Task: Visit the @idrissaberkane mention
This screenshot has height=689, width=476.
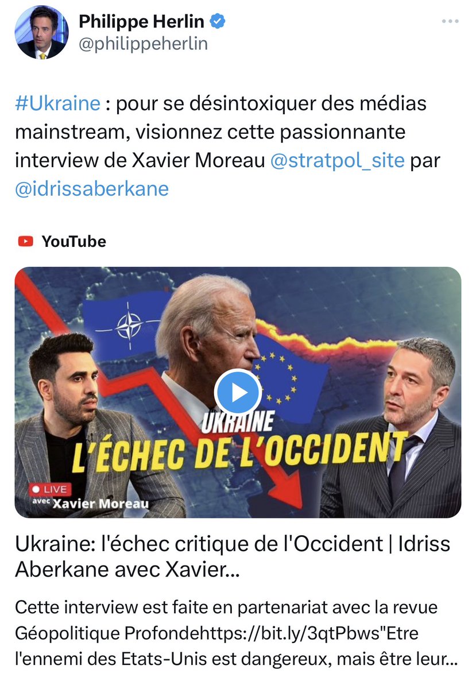Action: point(92,189)
